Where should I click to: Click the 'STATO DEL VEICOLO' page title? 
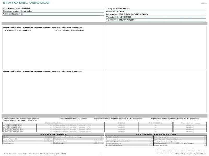26,3
